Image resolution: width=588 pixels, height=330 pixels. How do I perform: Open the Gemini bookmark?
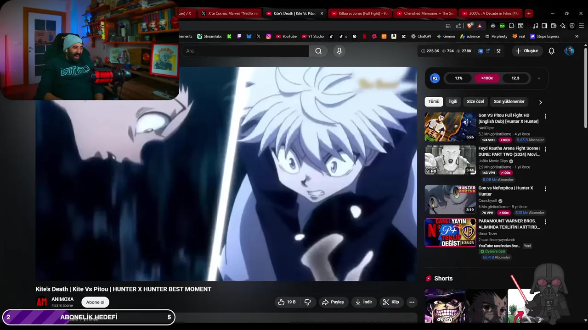[x=446, y=36]
